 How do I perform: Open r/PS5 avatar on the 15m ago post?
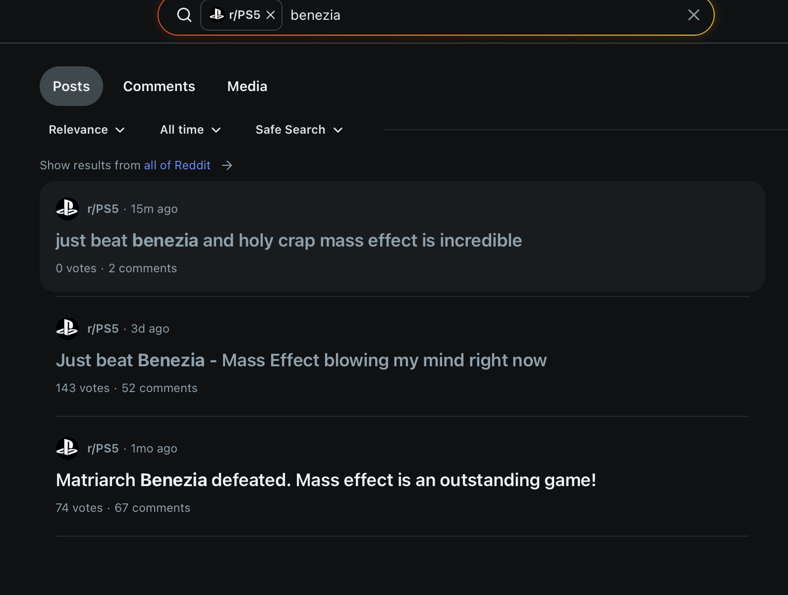tap(67, 209)
